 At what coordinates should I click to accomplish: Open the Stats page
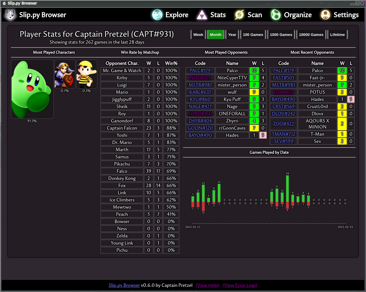[x=211, y=15]
